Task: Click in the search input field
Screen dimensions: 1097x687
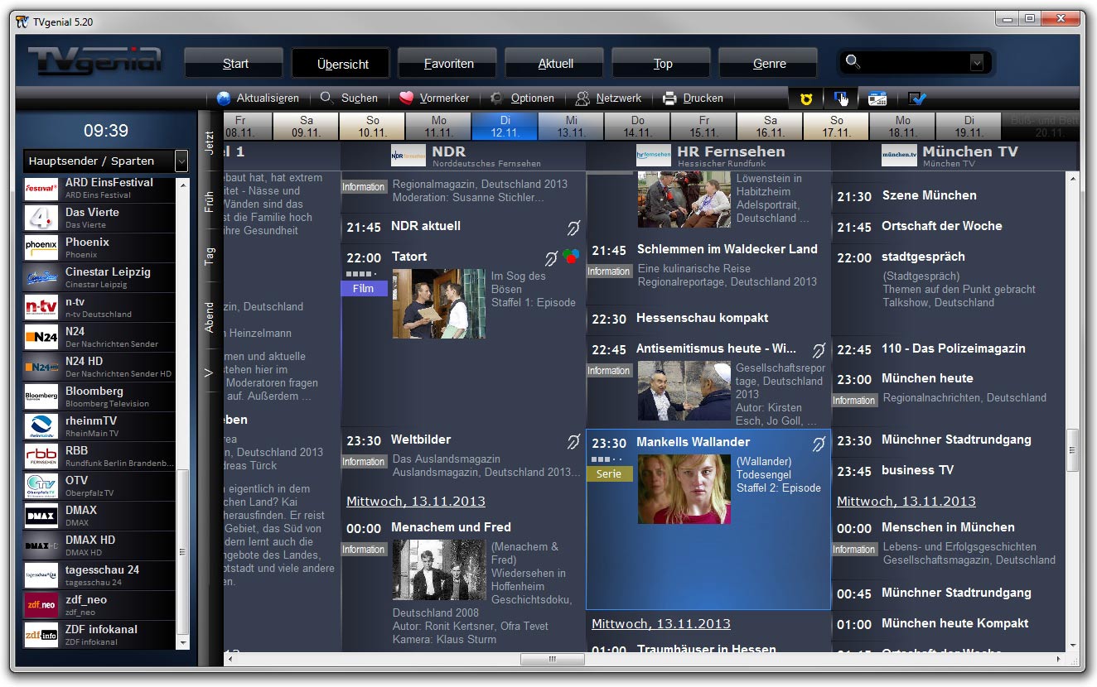Action: point(916,62)
